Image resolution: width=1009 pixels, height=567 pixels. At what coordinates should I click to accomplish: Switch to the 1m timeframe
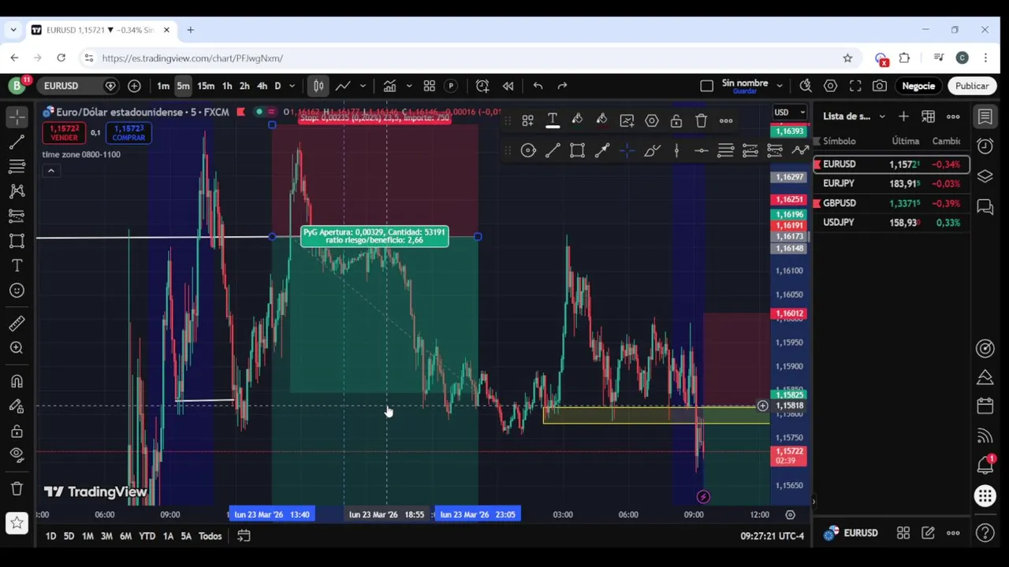coord(162,86)
